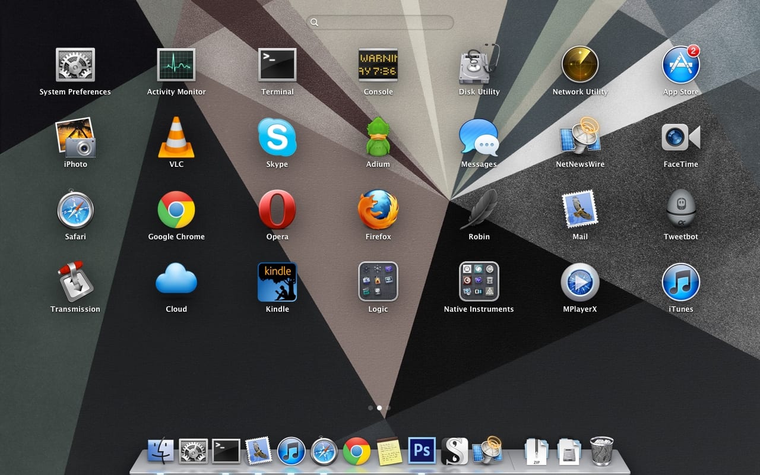Viewport: 760px width, 475px height.
Task: Launch the Console app
Action: coord(378,65)
